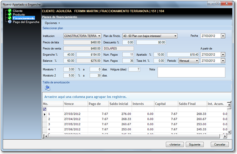Click the Balance Num. Pagos field 36

click(128, 61)
